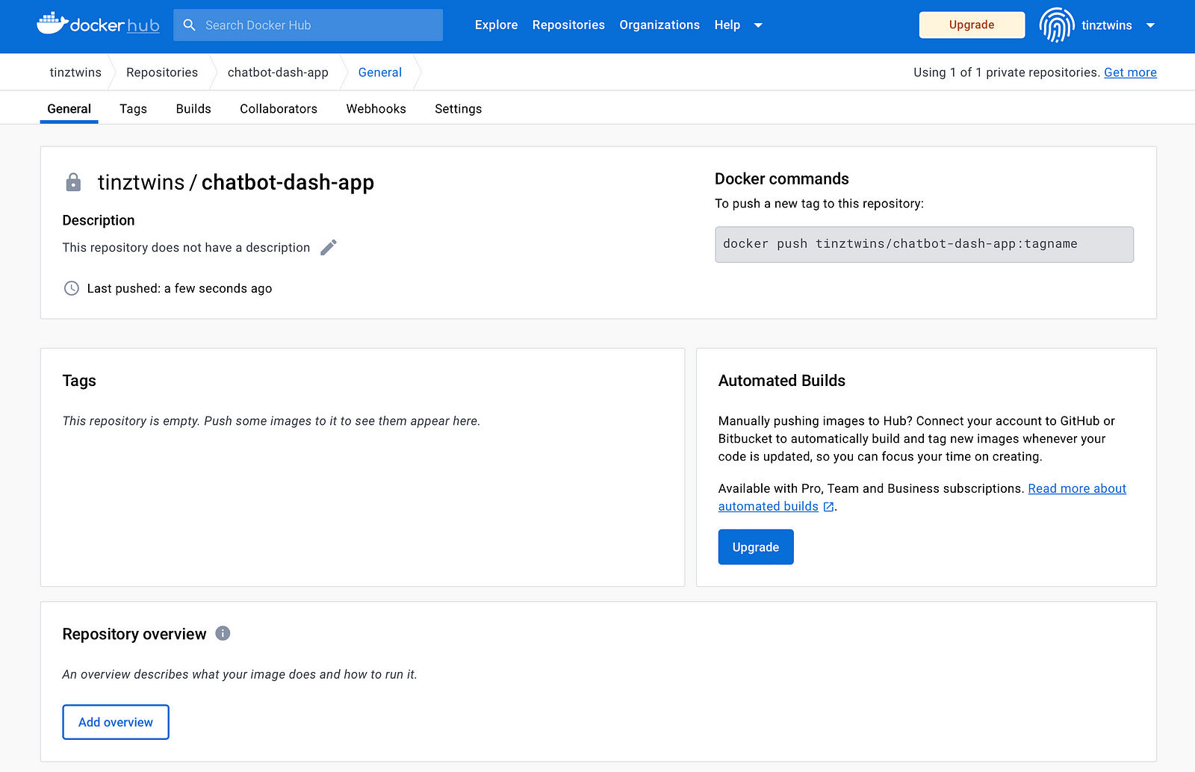The image size is (1195, 772).
Task: Focus the Search Docker Hub field
Action: click(x=308, y=25)
